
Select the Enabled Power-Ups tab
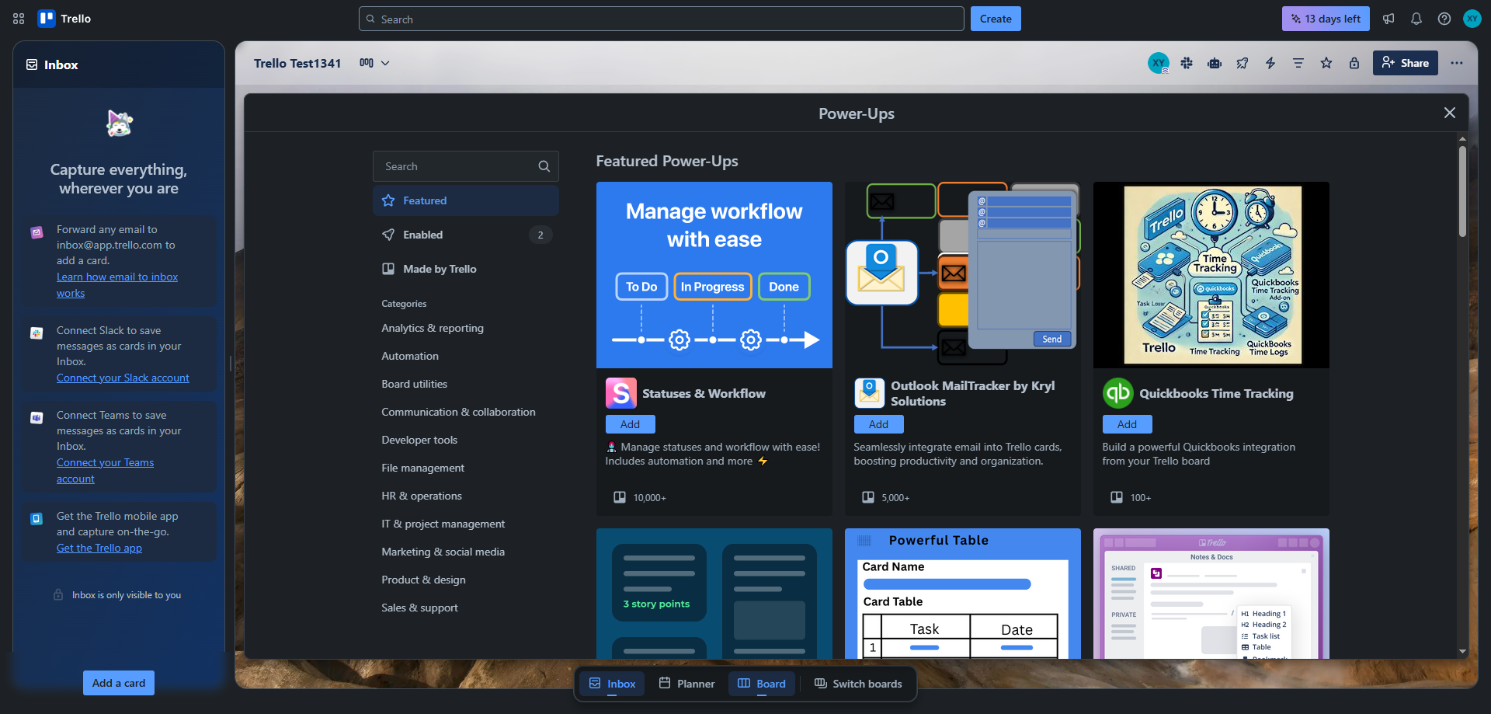[x=466, y=235]
